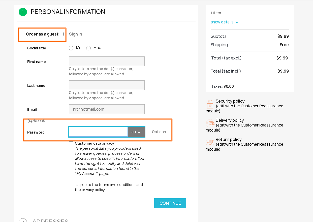This screenshot has width=313, height=222.
Task: Click the Return policy box icon
Action: coord(210,142)
